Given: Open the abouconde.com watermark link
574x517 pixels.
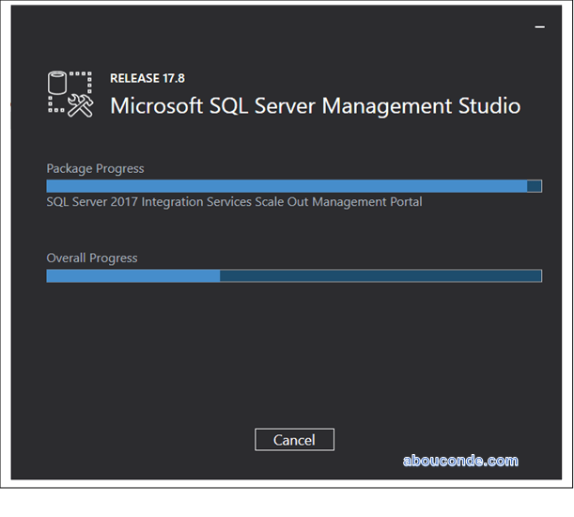Looking at the screenshot, I should tap(460, 461).
